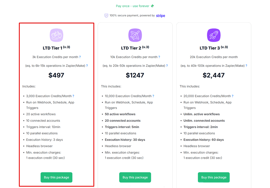This screenshot has height=188, width=270.
Task: Buy the $2,447 Tier 3 package
Action: [x=214, y=177]
